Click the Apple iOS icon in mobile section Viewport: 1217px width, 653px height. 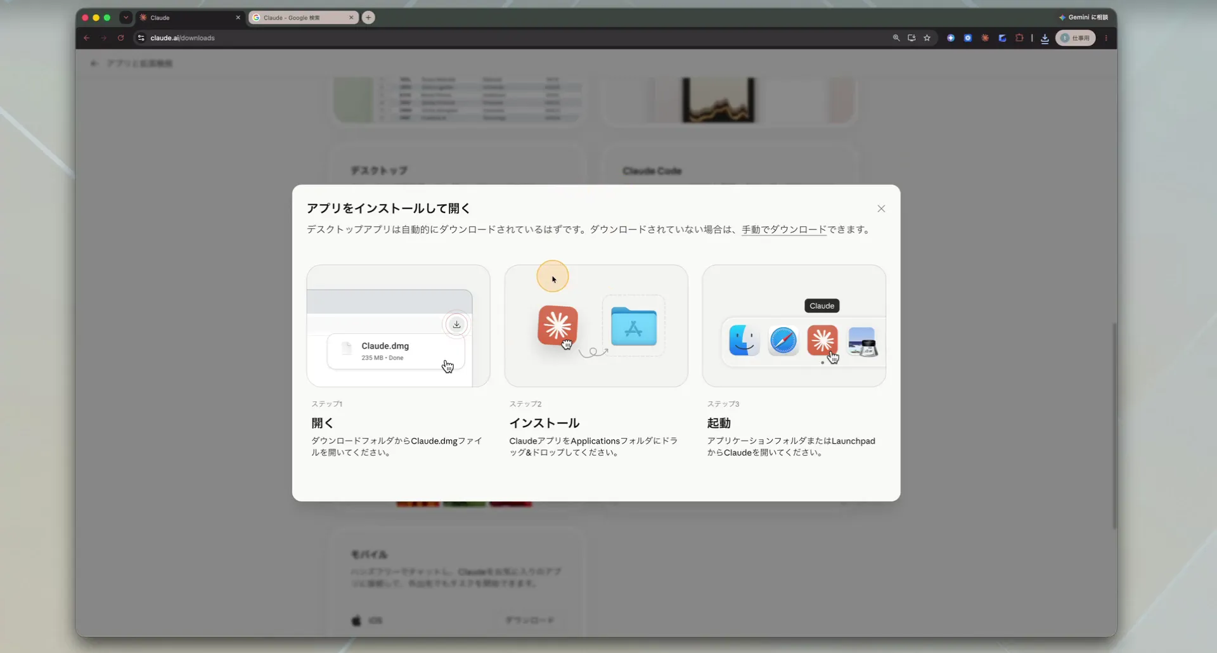[x=356, y=620]
